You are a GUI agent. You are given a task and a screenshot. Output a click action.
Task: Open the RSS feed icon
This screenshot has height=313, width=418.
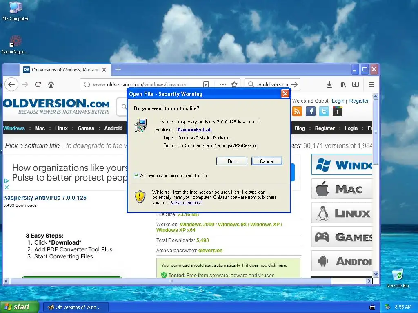click(297, 111)
